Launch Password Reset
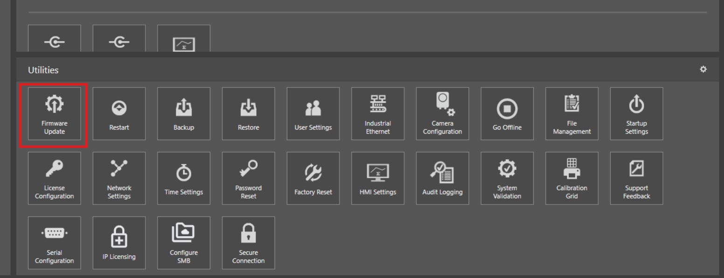The image size is (724, 278). coord(248,178)
